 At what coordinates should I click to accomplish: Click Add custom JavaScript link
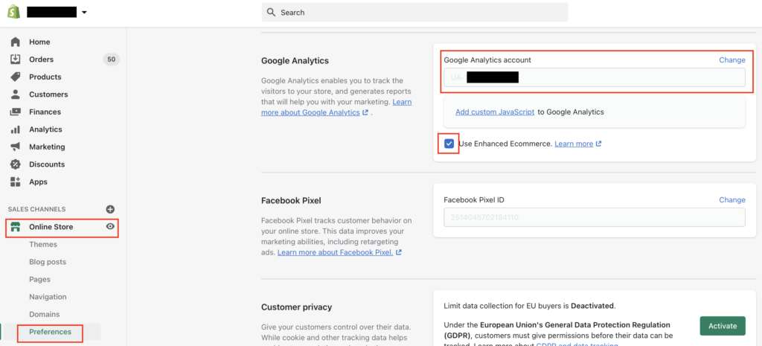tap(495, 112)
